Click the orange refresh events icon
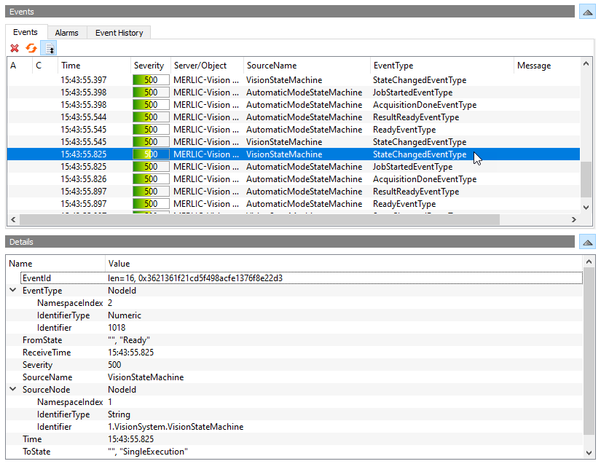Image resolution: width=601 pixels, height=464 pixels. click(31, 49)
